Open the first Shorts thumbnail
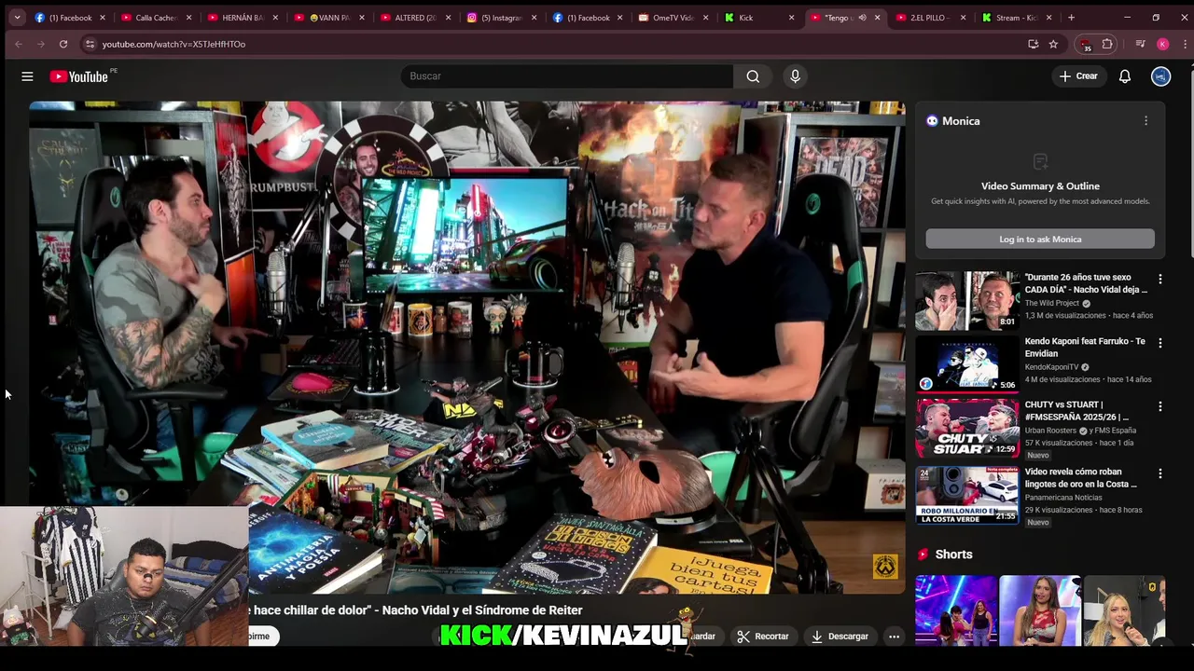Screen dimensions: 1194x671 coord(956,611)
